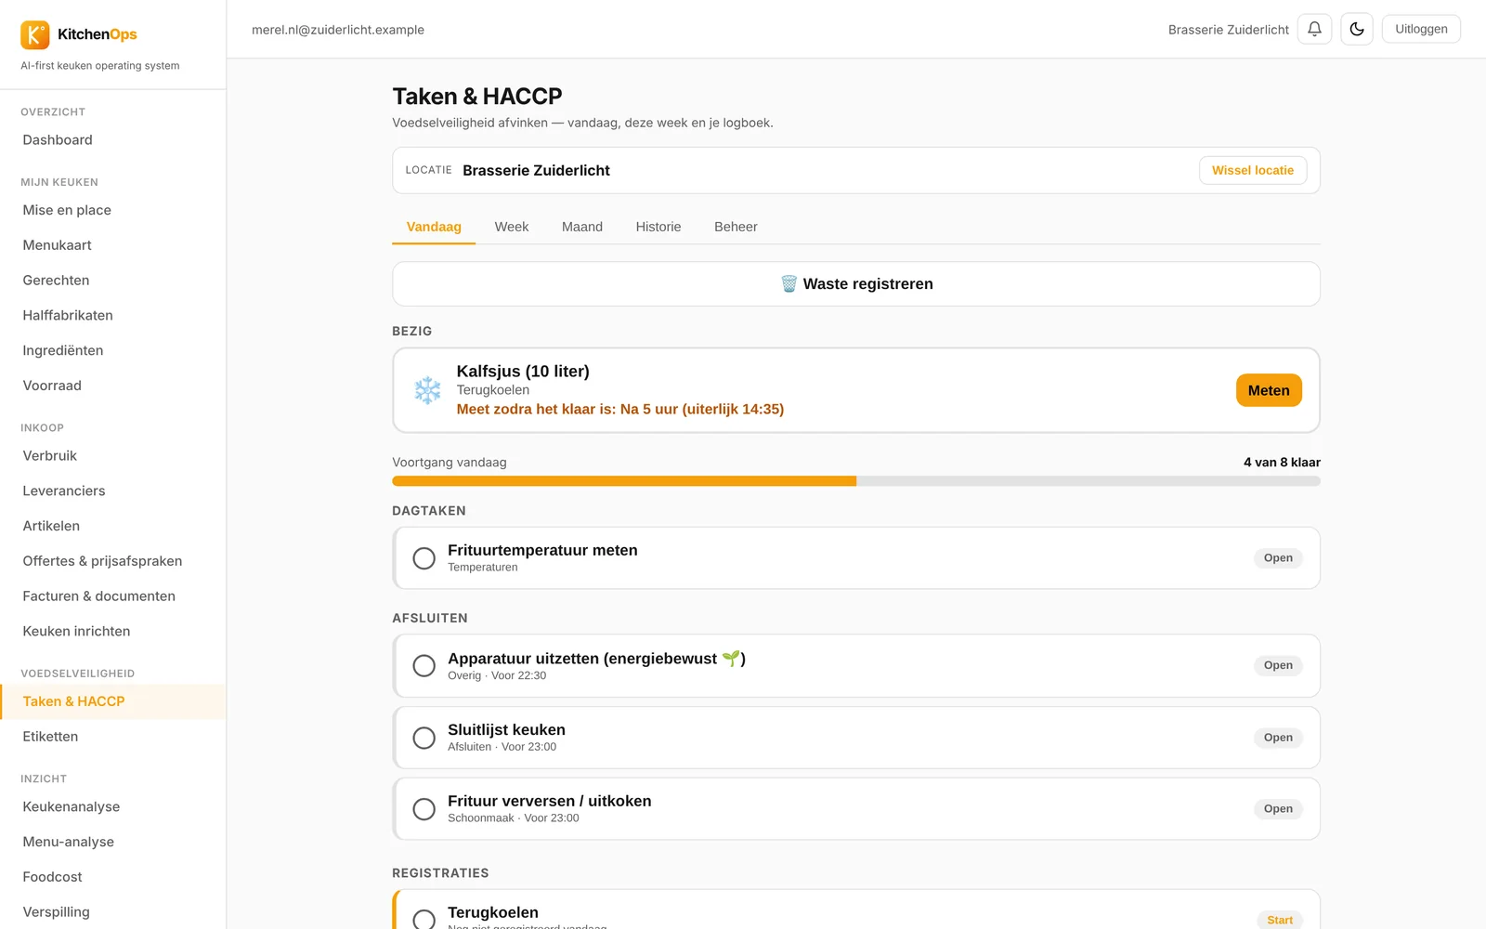The height and width of the screenshot is (929, 1486).
Task: Open Waste registreren
Action: pos(856,284)
